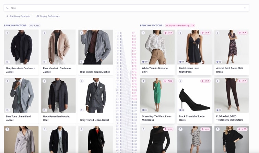Open the Black Chantelle Suede Heels product image
Viewport: 259px width, 153px height.
click(x=195, y=95)
